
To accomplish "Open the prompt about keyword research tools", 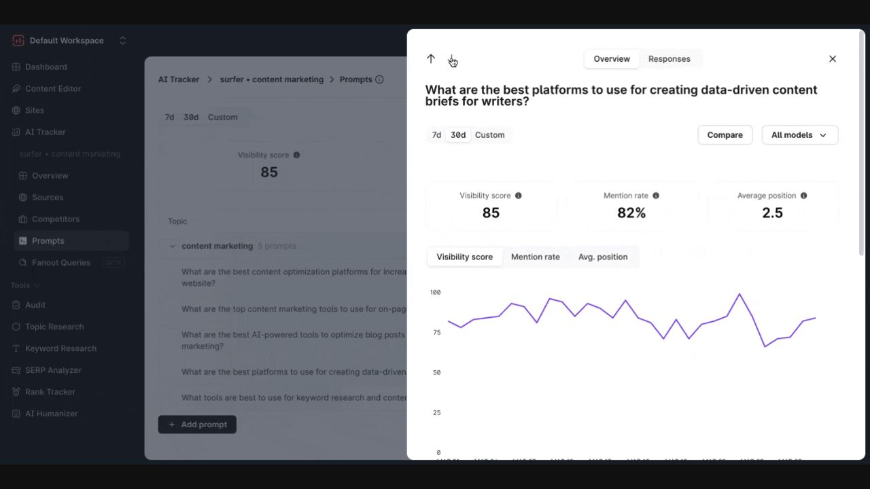I will [294, 398].
